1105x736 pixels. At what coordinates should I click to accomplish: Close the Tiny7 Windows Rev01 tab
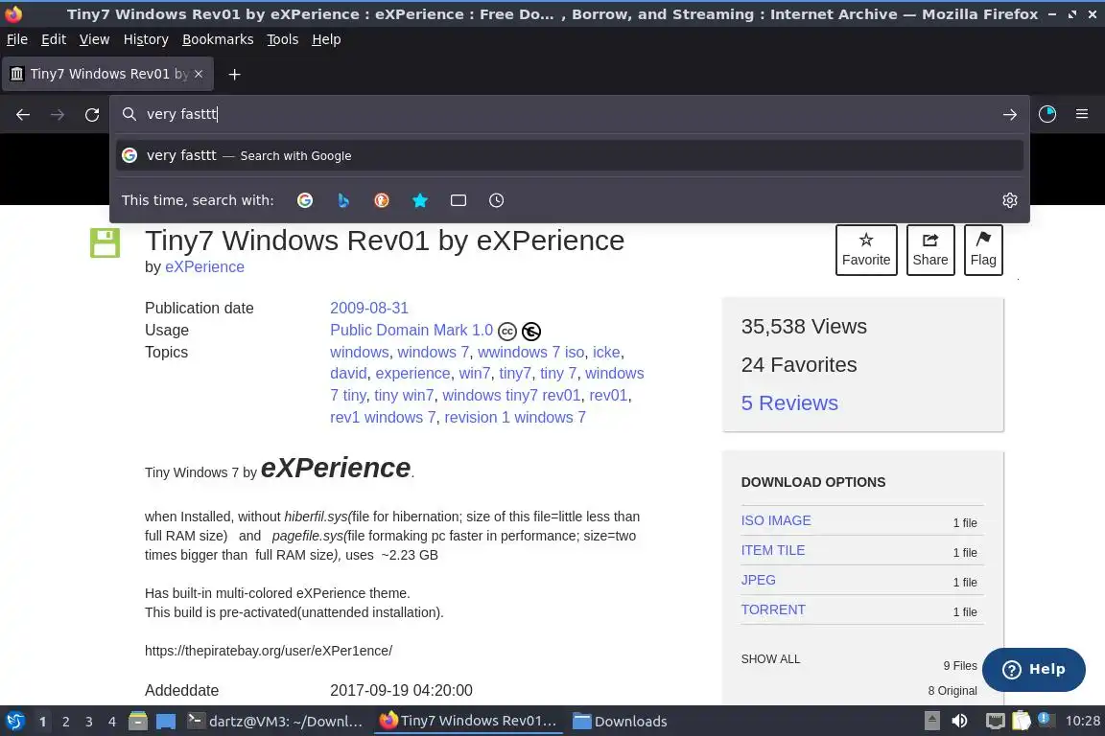199,74
